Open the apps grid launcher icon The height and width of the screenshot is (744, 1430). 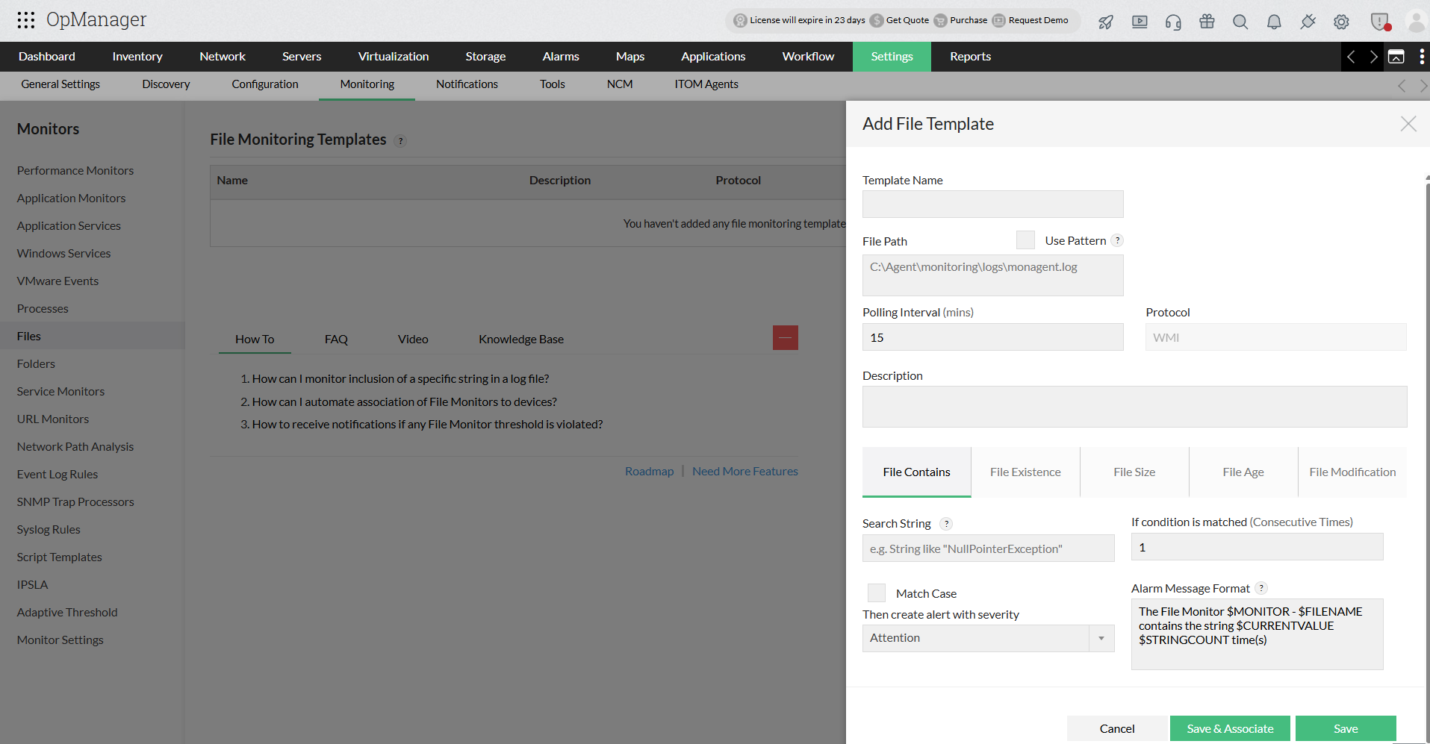[x=26, y=20]
